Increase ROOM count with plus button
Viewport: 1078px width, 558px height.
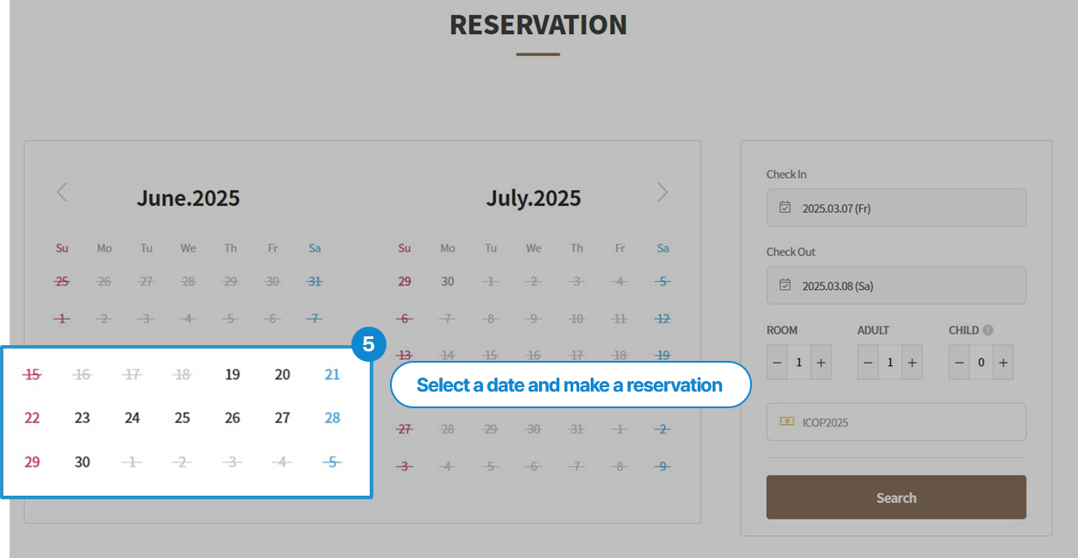[x=820, y=362]
